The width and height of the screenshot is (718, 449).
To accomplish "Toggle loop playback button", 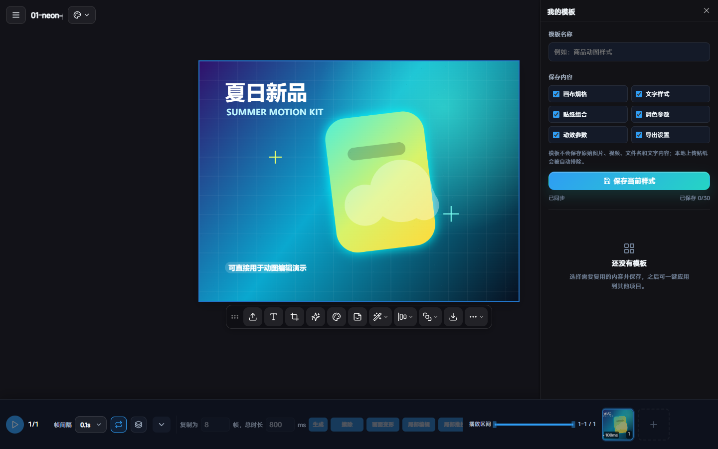I will pyautogui.click(x=119, y=425).
